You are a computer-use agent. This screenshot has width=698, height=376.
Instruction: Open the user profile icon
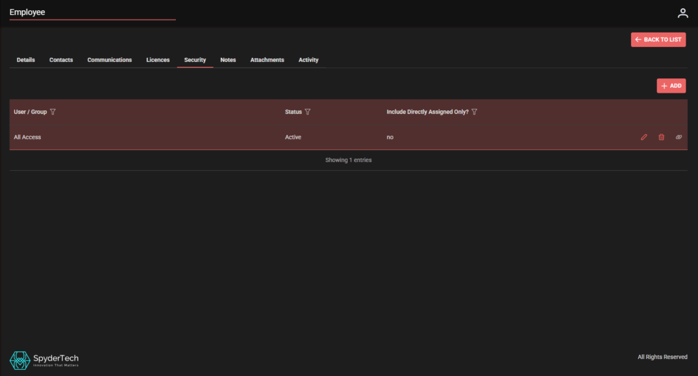682,13
